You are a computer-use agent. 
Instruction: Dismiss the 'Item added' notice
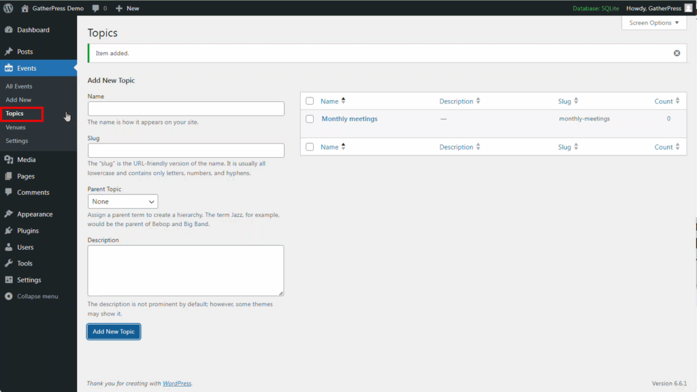[x=677, y=53]
